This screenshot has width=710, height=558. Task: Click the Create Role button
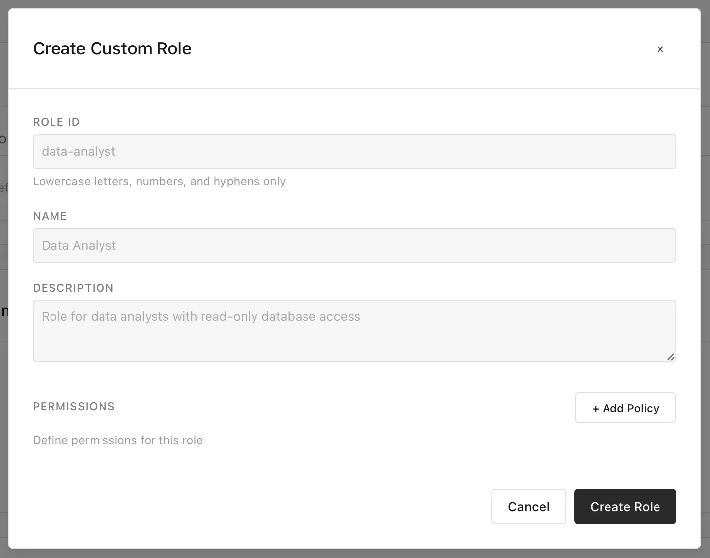click(625, 507)
